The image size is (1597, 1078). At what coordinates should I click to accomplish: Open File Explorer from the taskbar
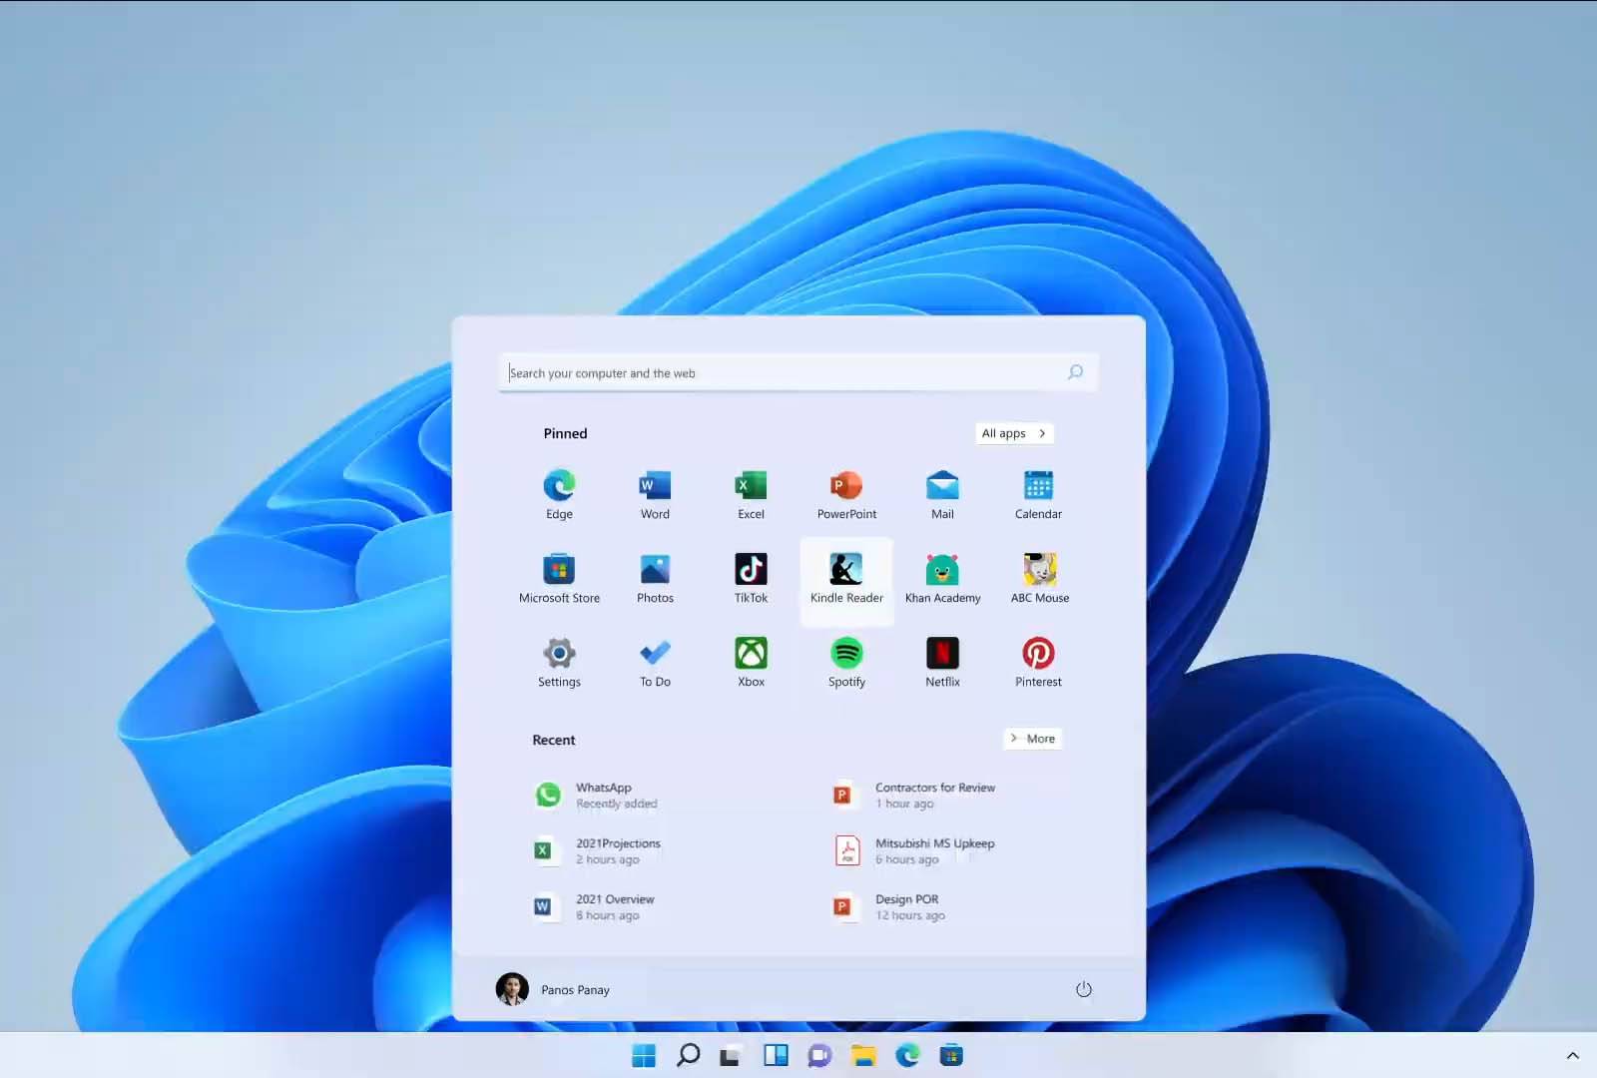coord(863,1055)
